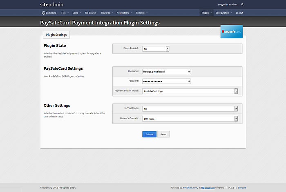Open the Dashboard clock icon
Viewport: 286px width, 192px height.
pos(43,13)
